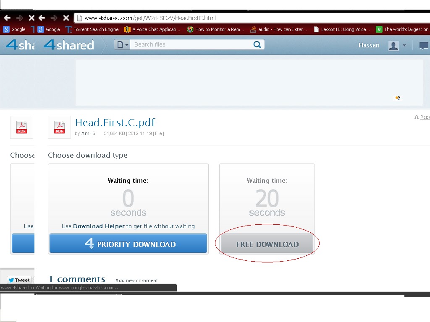Open the Lesson10: Using Voice... bookmark

coord(342,29)
